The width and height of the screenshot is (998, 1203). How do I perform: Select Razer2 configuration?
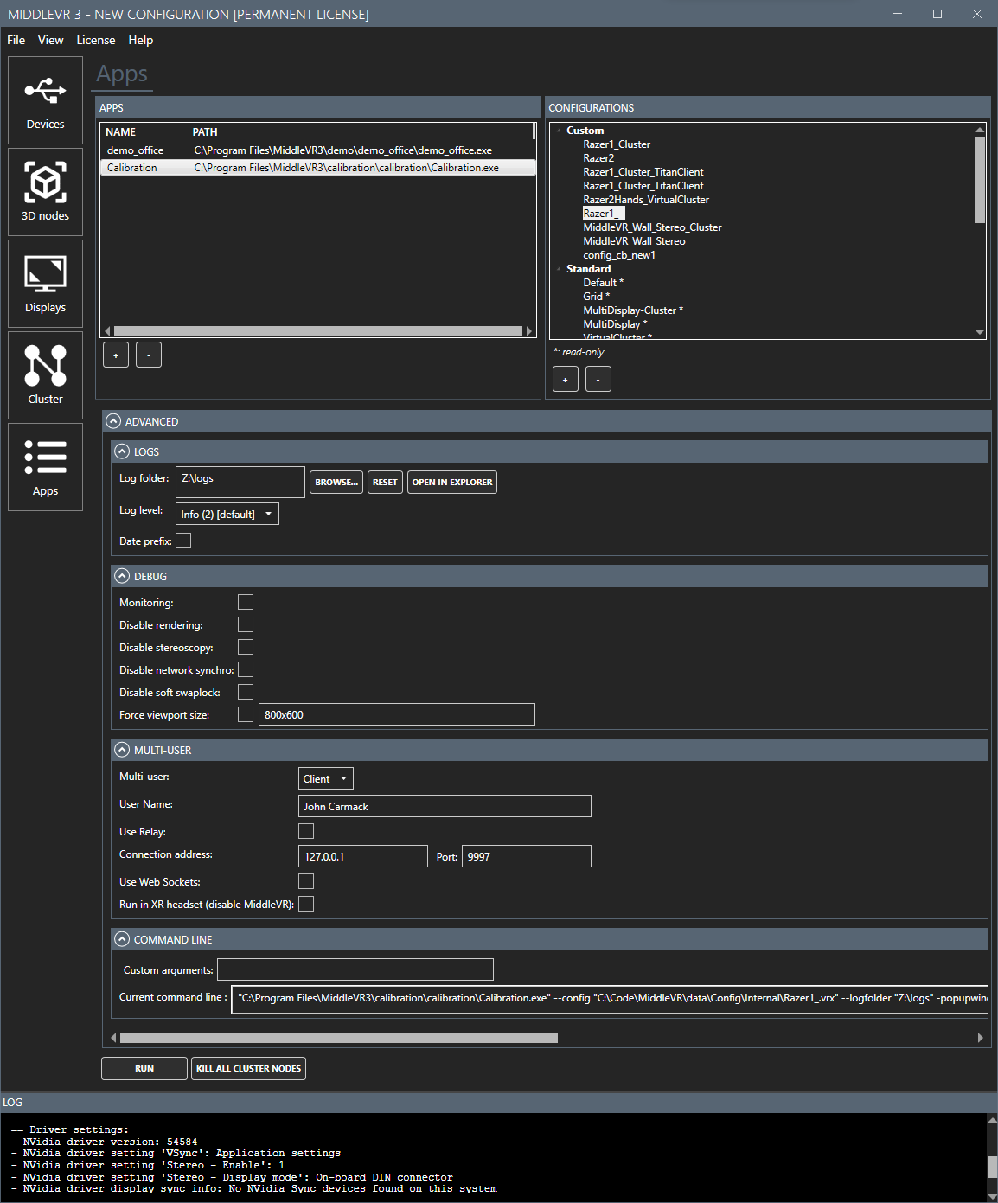click(598, 158)
